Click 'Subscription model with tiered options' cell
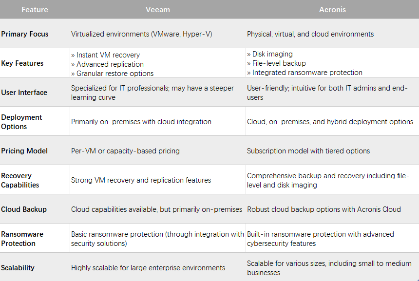The image size is (419, 281). click(308, 151)
